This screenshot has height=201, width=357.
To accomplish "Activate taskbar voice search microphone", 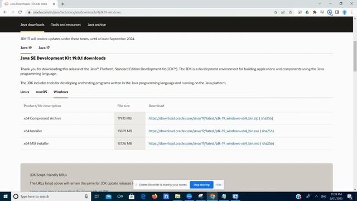I will 86,196.
